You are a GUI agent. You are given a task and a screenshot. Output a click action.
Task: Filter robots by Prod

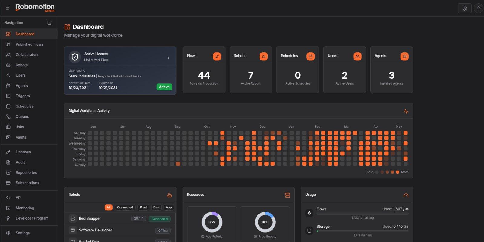(x=143, y=208)
